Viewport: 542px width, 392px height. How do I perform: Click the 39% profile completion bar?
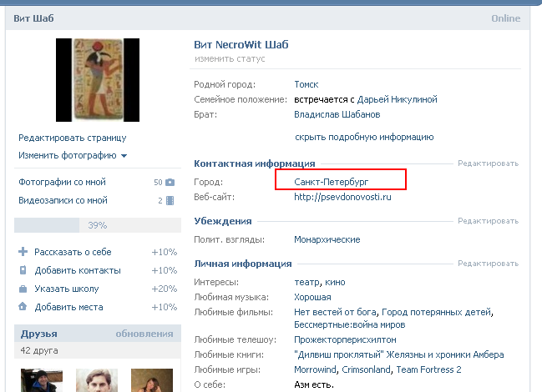click(98, 225)
